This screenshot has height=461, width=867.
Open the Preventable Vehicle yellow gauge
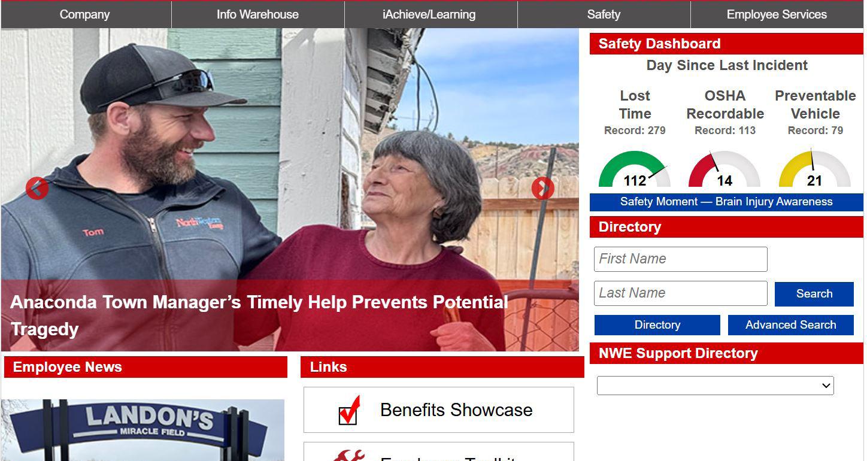814,169
